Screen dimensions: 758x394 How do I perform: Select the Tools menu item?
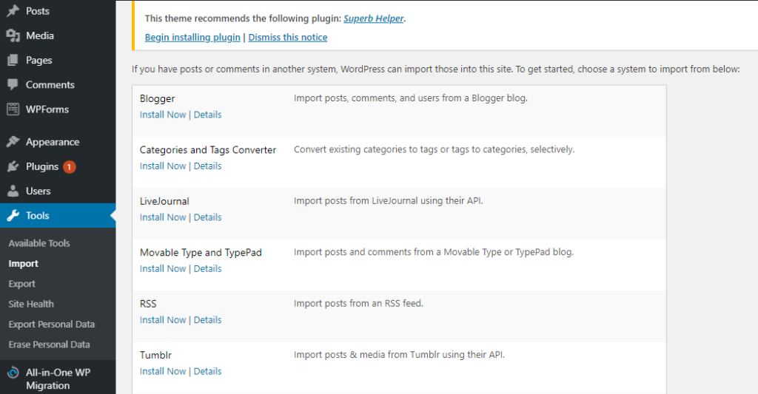(58, 215)
